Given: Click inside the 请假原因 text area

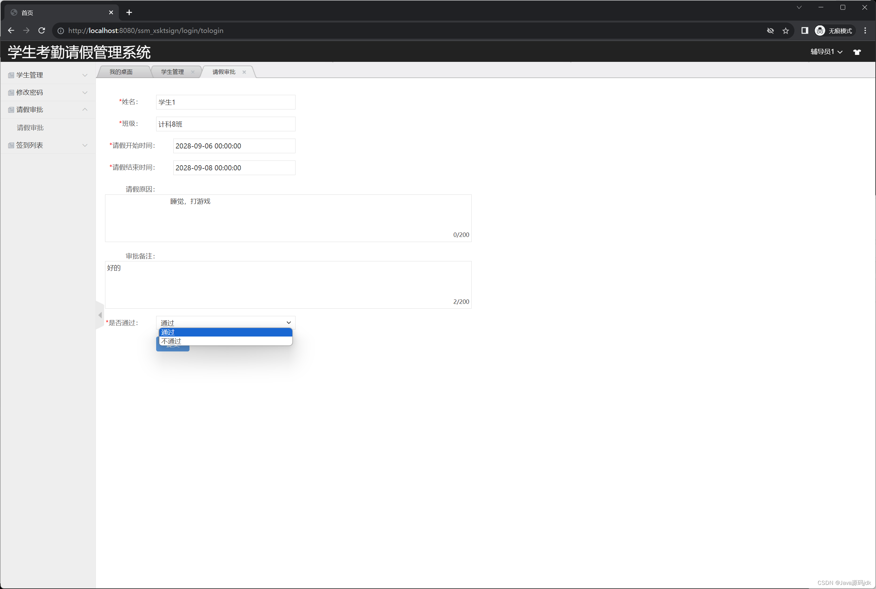Looking at the screenshot, I should pos(288,218).
